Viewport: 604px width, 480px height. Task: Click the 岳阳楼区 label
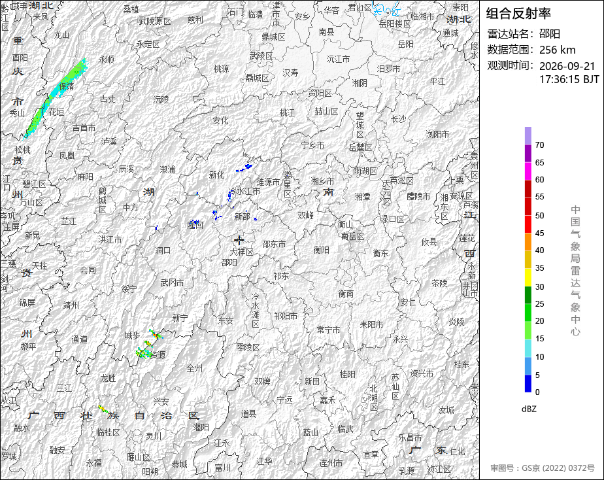pyautogui.click(x=395, y=24)
